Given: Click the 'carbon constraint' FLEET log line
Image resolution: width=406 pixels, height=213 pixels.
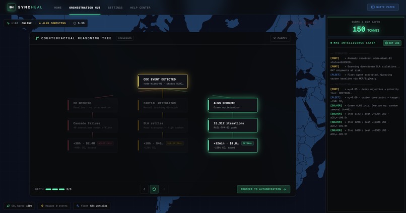Looking at the screenshot, I should tap(365, 99).
